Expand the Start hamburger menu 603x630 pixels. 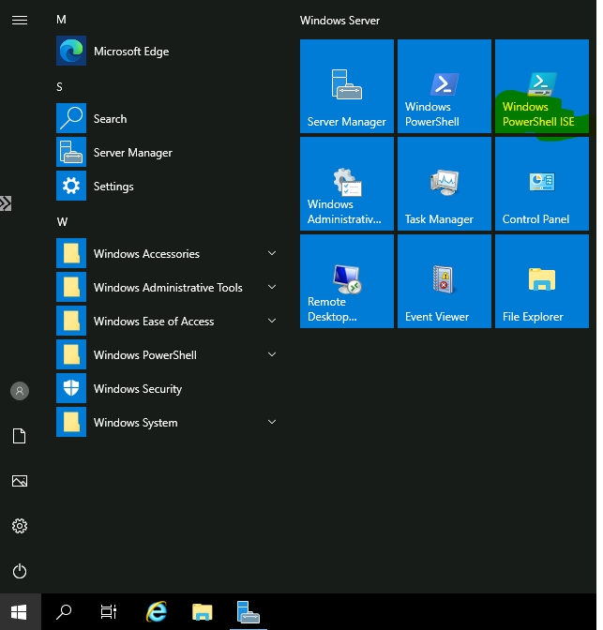(x=20, y=20)
